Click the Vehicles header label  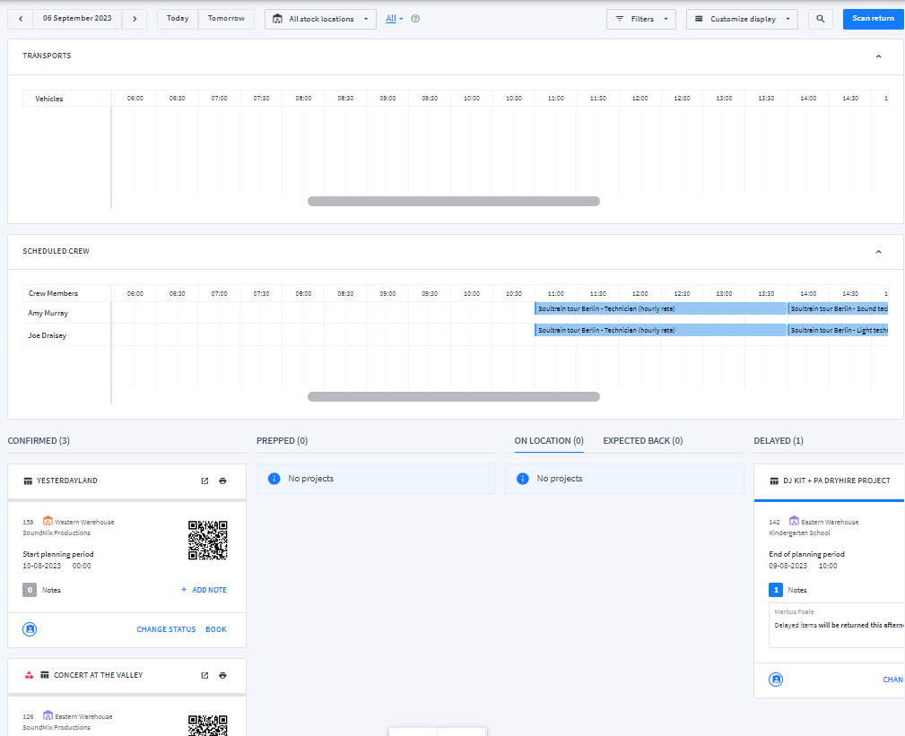click(49, 99)
